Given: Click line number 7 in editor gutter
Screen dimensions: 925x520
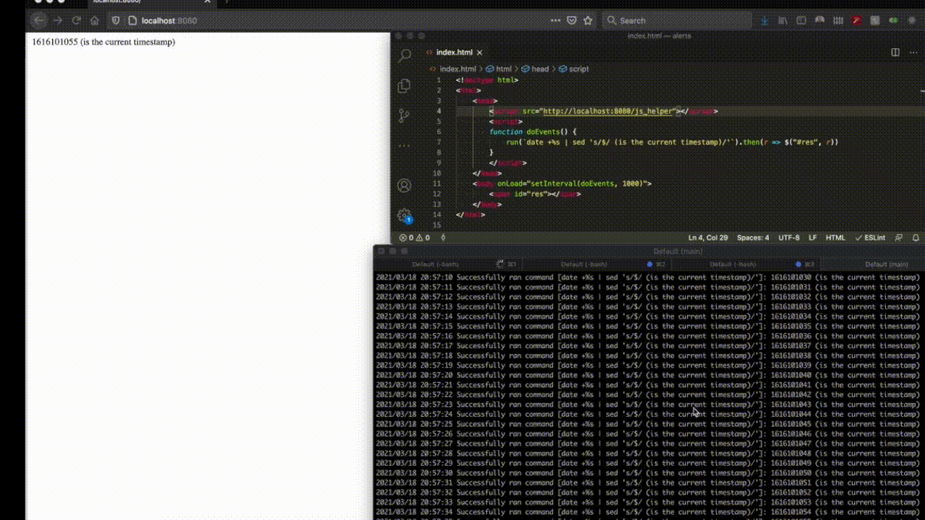Looking at the screenshot, I should pyautogui.click(x=439, y=142).
